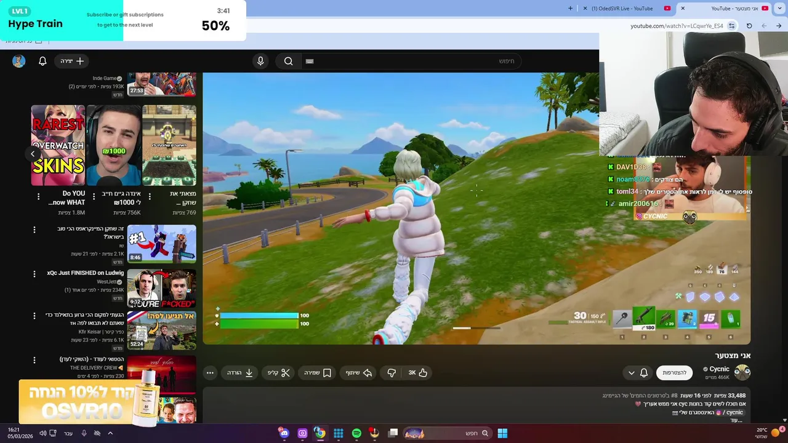Screen dimensions: 788x443
Task: Open the blue grid app in taskbar
Action: [338, 433]
